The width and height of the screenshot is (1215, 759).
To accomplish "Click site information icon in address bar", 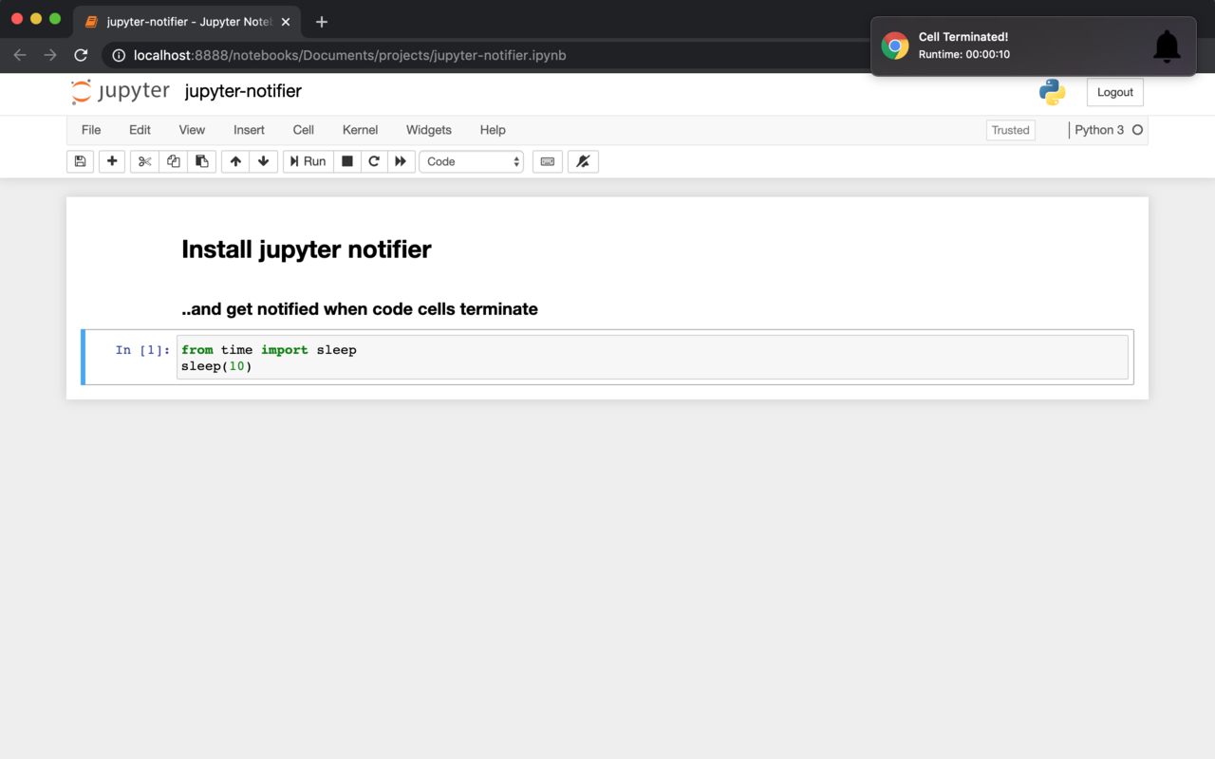I will 119,55.
